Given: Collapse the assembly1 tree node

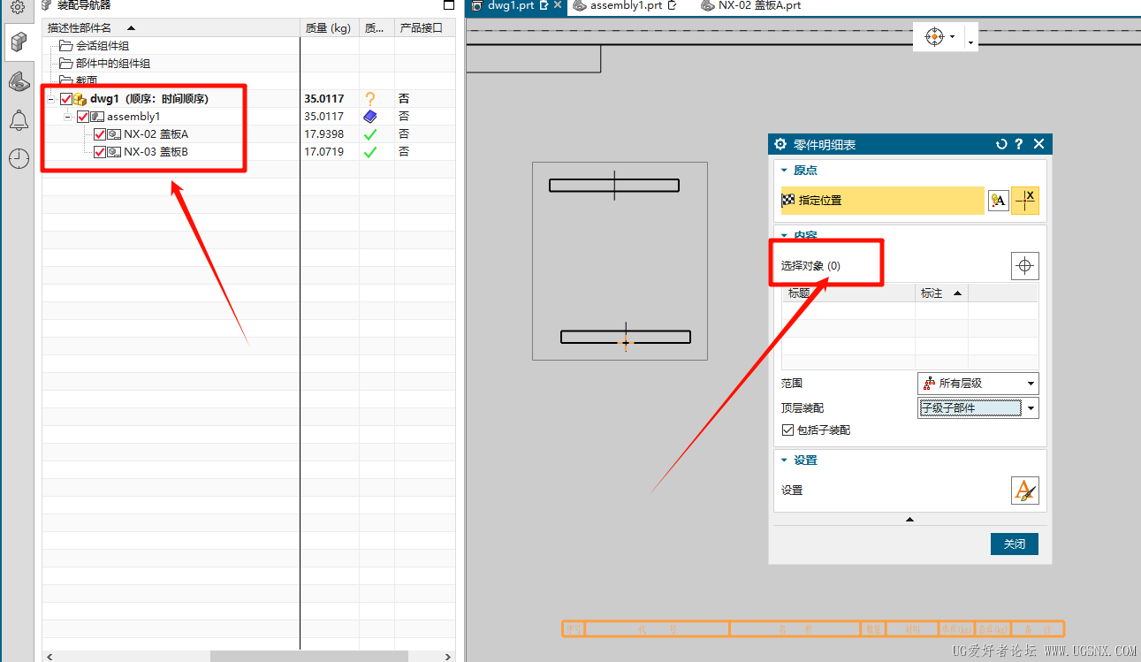Looking at the screenshot, I should click(x=68, y=117).
